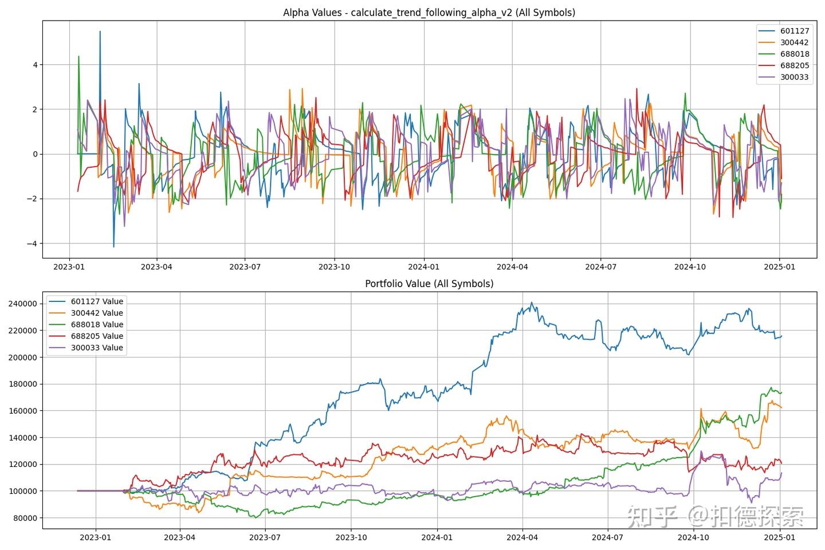
Task: Click "2025-01" x-axis label under Portfolio Value chart
Action: click(779, 537)
